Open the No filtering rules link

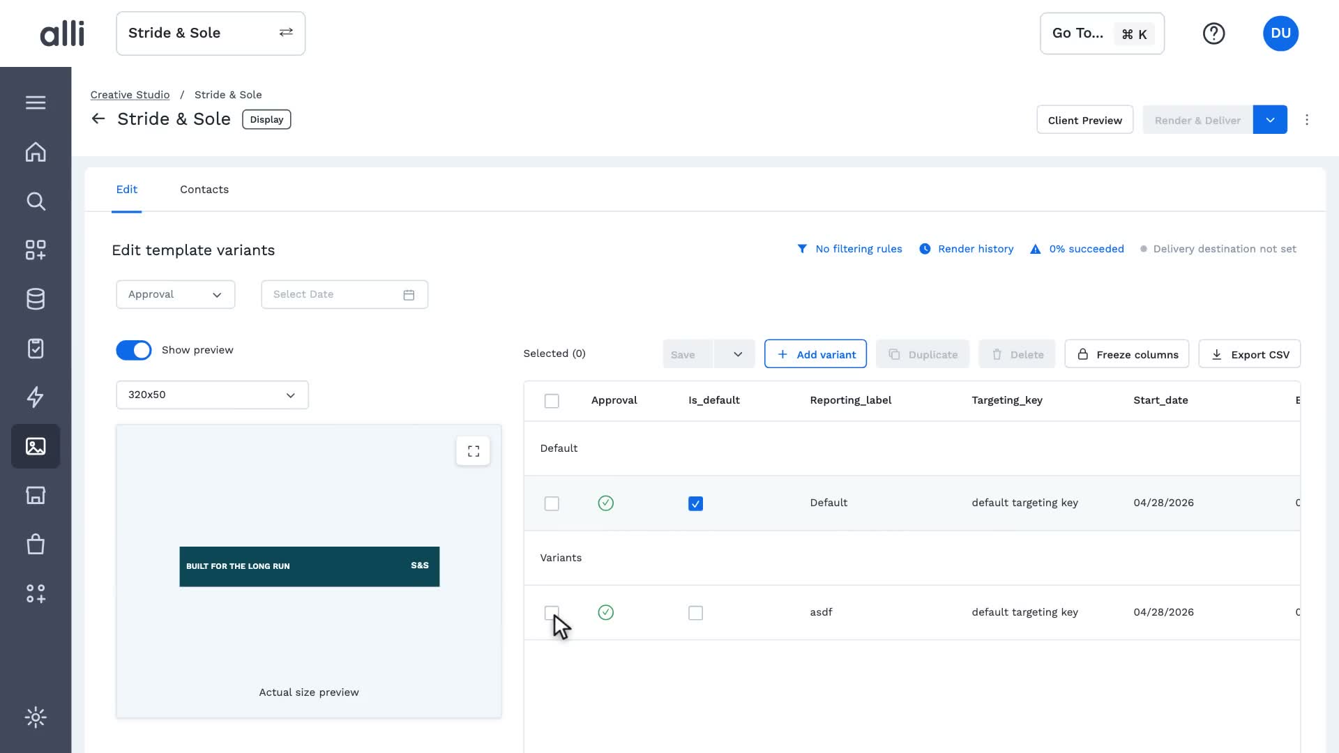point(849,249)
